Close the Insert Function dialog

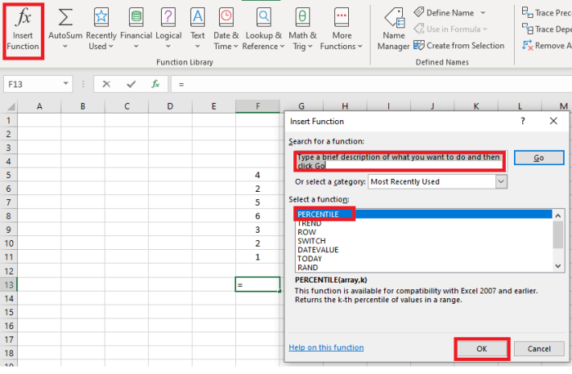tap(553, 121)
